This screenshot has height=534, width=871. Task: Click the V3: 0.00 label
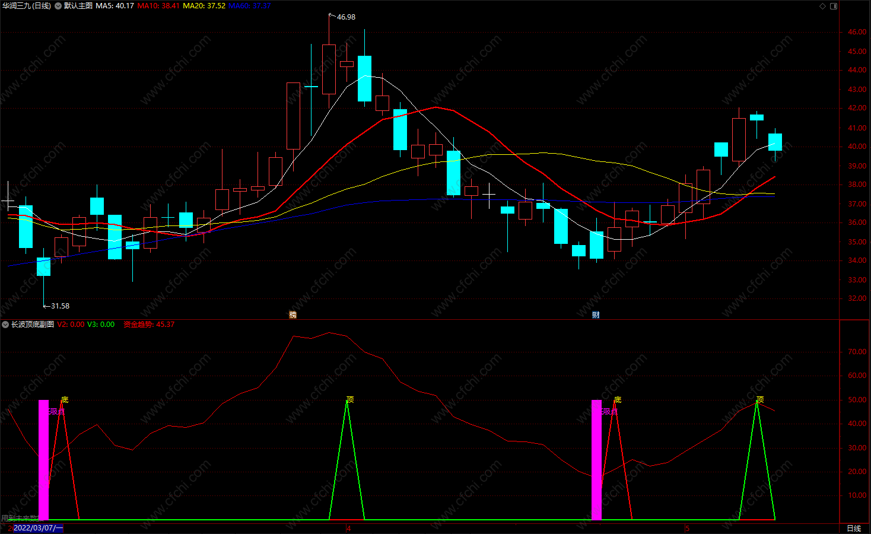(101, 325)
